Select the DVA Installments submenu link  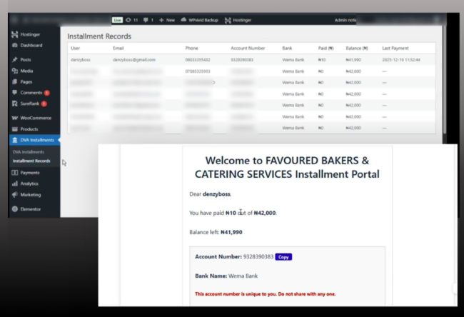coord(29,152)
